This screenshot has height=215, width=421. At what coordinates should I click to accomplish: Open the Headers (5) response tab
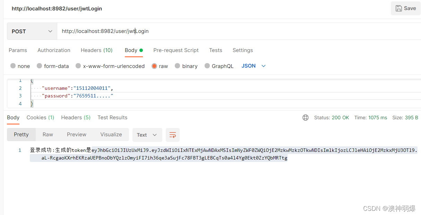click(76, 118)
